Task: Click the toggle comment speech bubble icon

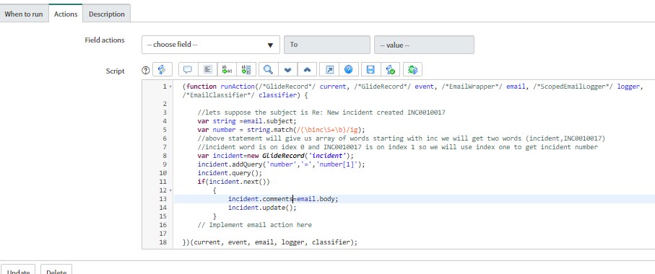Action: pyautogui.click(x=188, y=69)
